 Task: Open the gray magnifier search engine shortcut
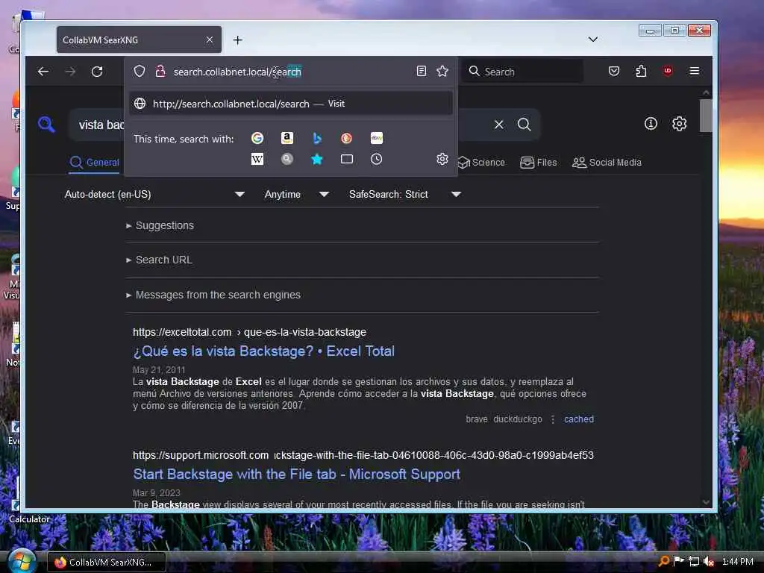pyautogui.click(x=287, y=160)
